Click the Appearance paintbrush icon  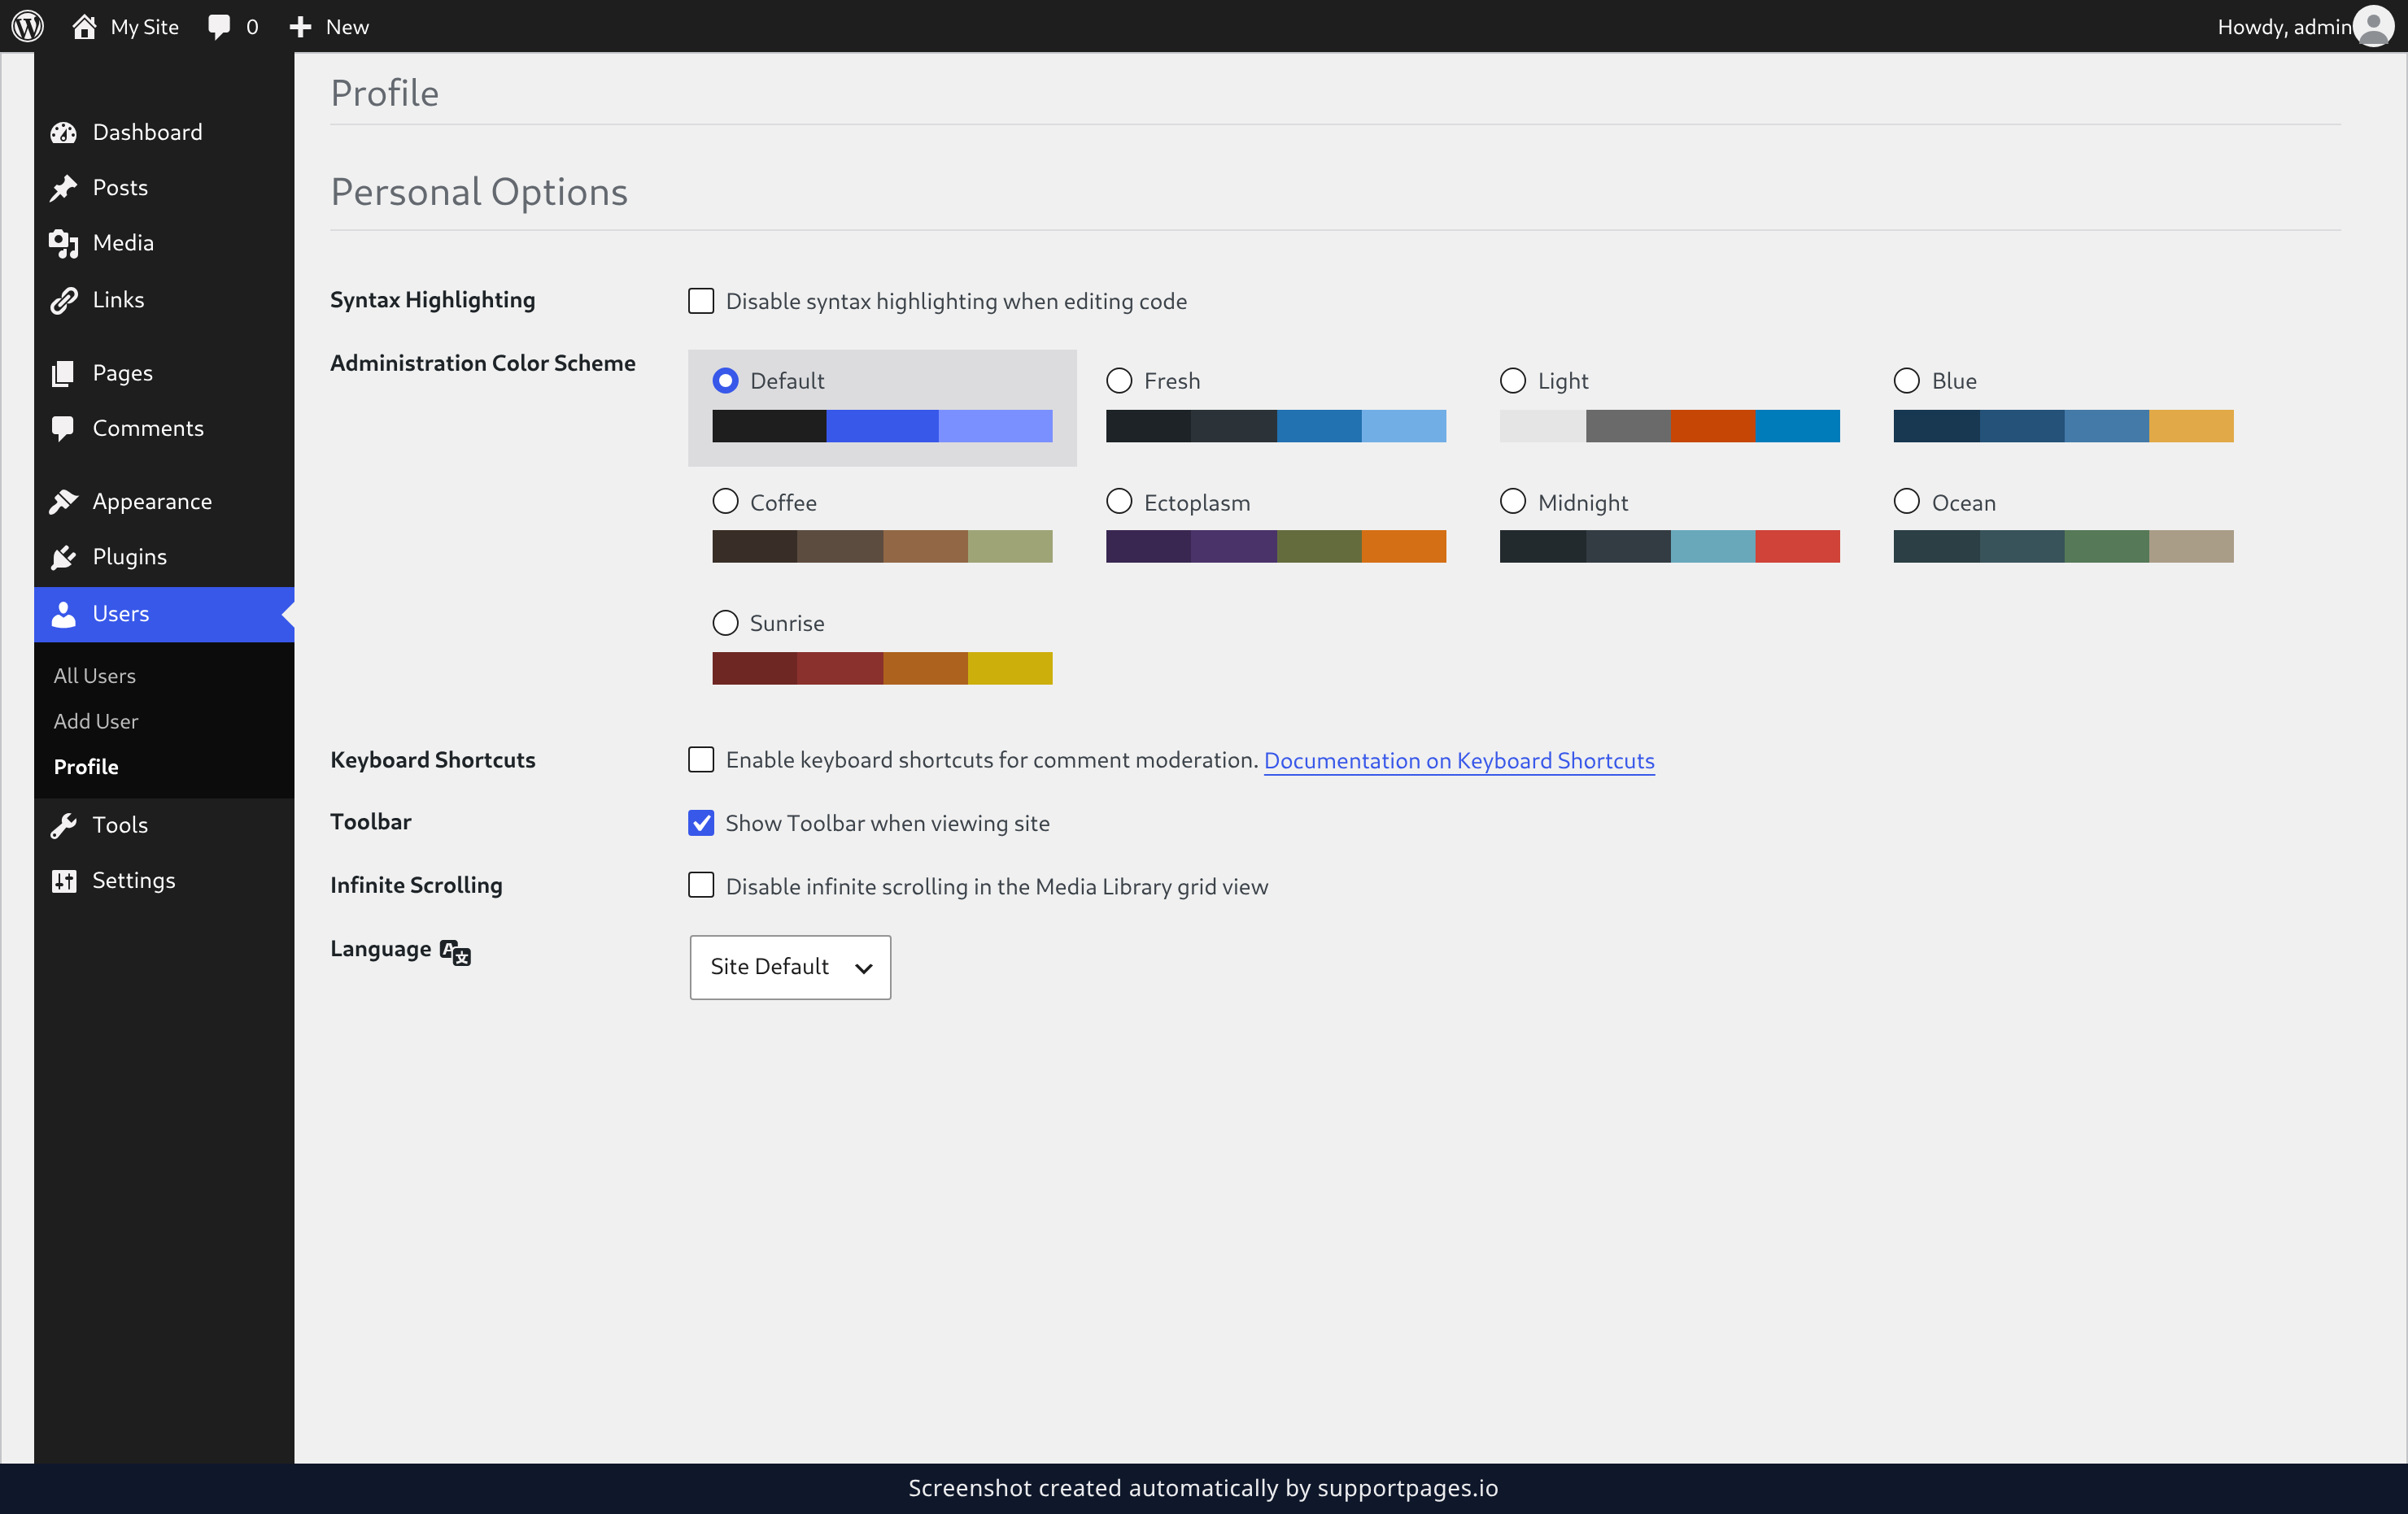(64, 502)
